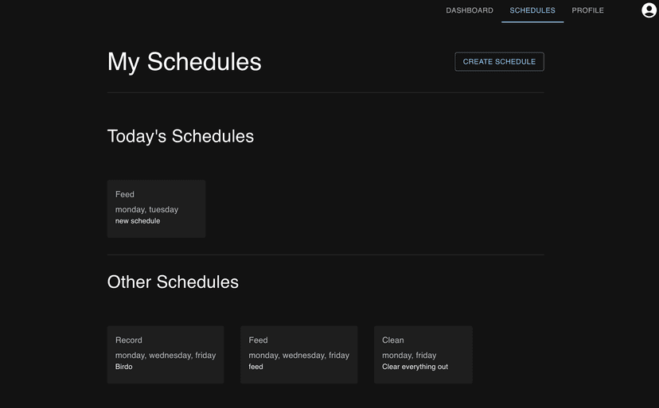Open the Clean schedule card title

coord(393,340)
